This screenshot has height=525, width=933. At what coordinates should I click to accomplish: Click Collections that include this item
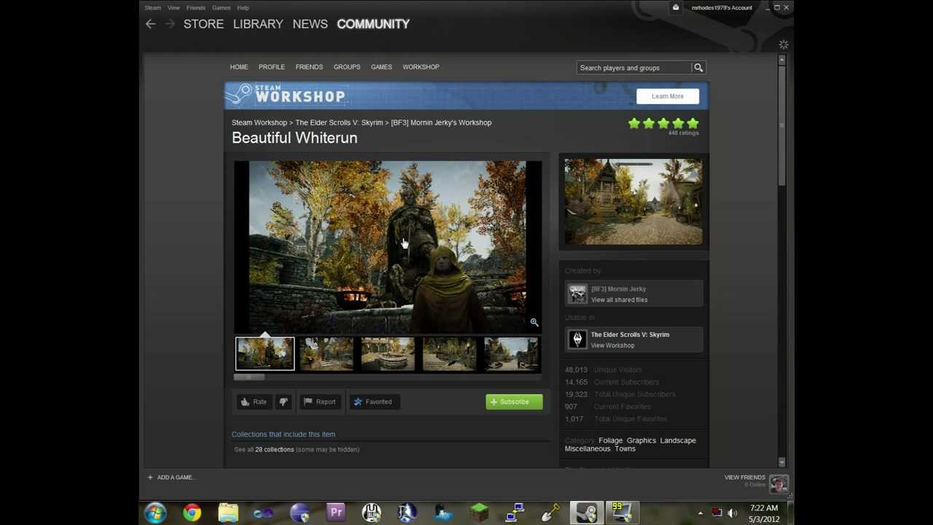coord(284,435)
